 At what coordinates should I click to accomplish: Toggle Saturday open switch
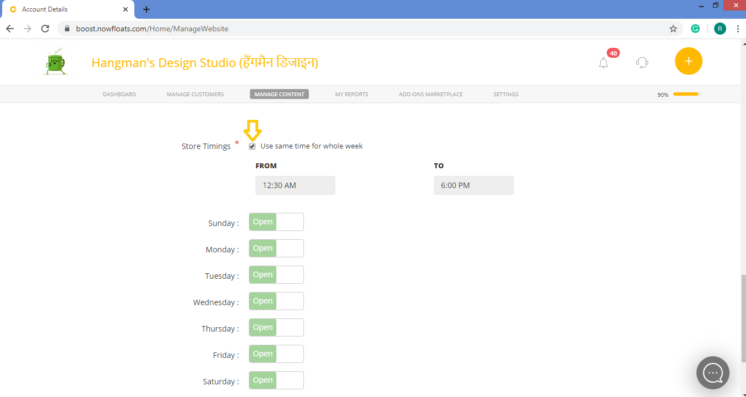276,381
